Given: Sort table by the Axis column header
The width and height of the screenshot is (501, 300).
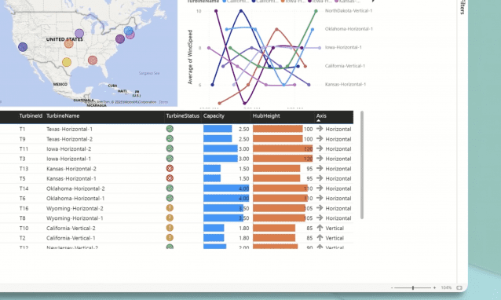Looking at the screenshot, I should [321, 115].
